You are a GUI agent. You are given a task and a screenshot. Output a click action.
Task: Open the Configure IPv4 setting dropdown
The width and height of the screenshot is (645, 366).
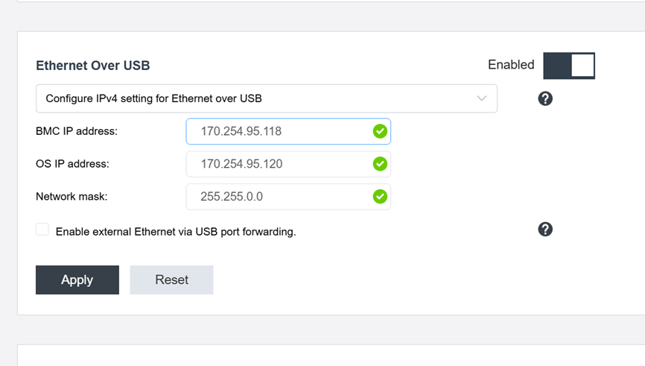(266, 98)
